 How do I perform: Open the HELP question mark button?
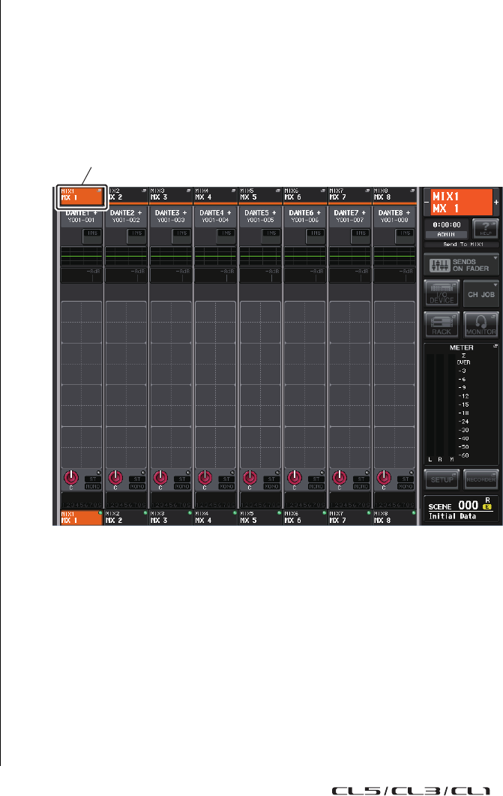pos(486,228)
